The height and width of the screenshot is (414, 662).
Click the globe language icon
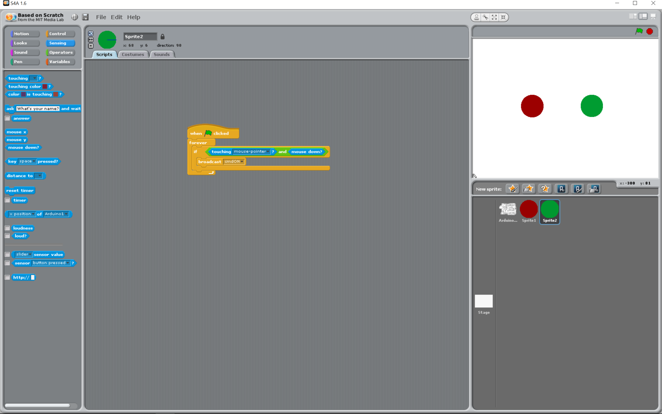click(x=74, y=17)
